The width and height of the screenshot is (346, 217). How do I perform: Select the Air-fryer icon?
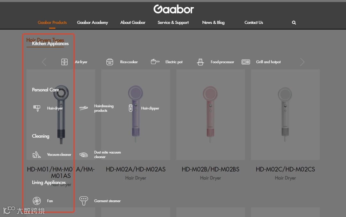click(64, 62)
